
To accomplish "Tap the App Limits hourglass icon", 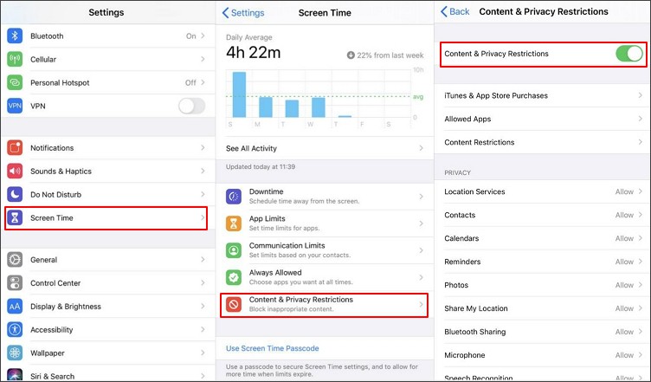I will pyautogui.click(x=235, y=223).
